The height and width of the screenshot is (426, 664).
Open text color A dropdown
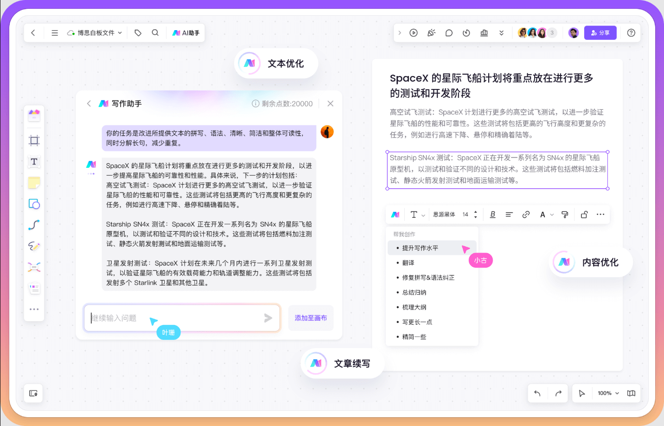pos(546,215)
